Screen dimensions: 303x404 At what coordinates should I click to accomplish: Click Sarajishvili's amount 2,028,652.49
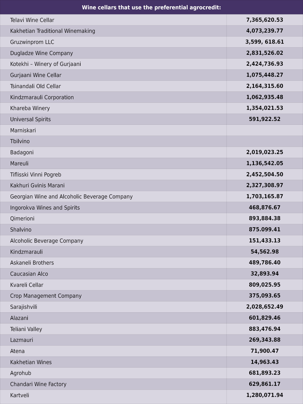point(265,307)
